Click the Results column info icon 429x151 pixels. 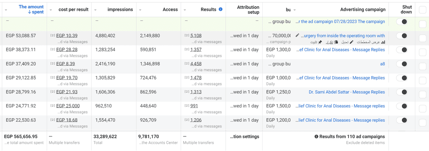pos(220,9)
